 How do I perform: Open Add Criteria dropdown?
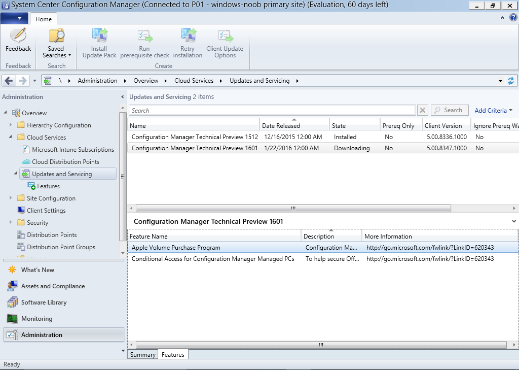(493, 111)
